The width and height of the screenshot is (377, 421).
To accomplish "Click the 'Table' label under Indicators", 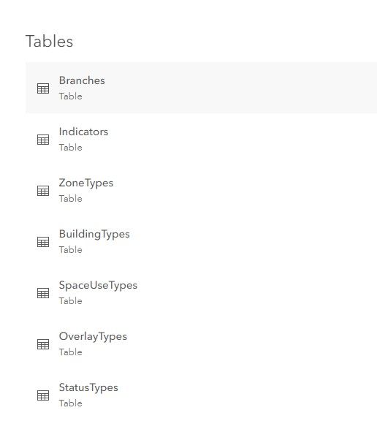I will point(71,148).
